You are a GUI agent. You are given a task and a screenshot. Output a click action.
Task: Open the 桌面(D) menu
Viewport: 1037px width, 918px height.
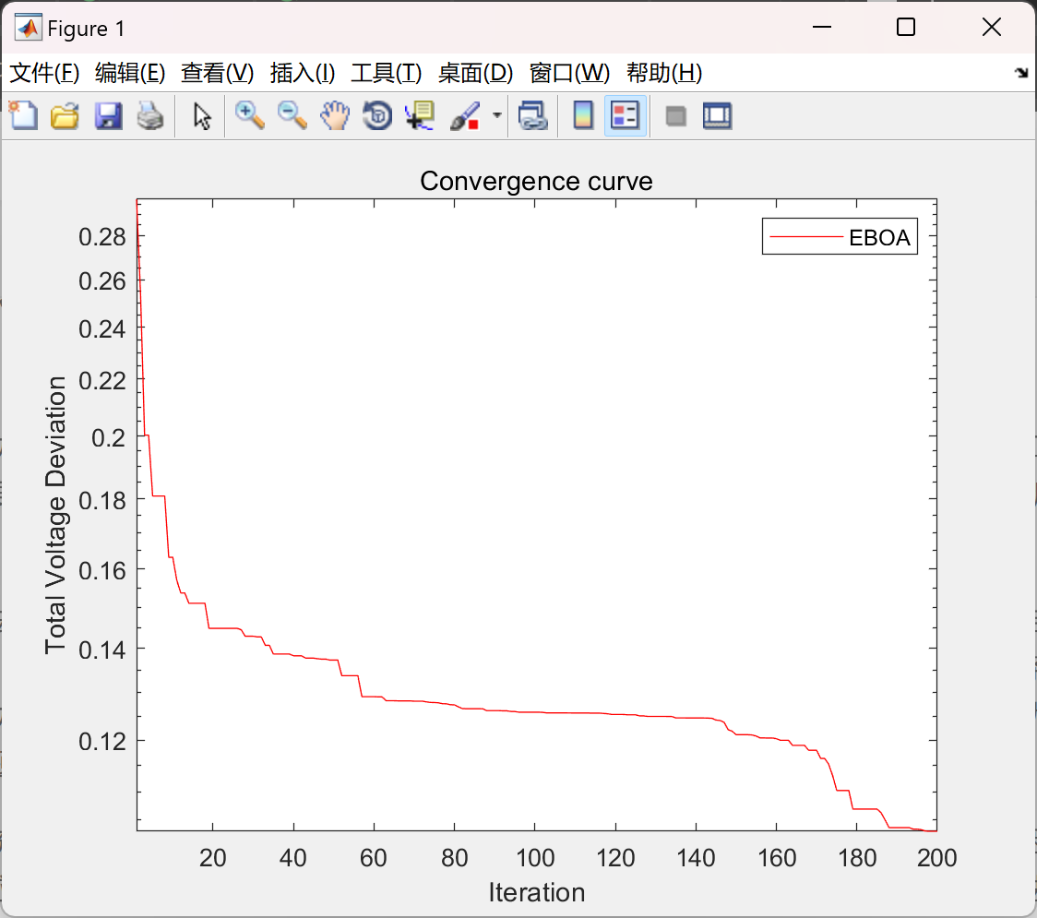tap(475, 73)
